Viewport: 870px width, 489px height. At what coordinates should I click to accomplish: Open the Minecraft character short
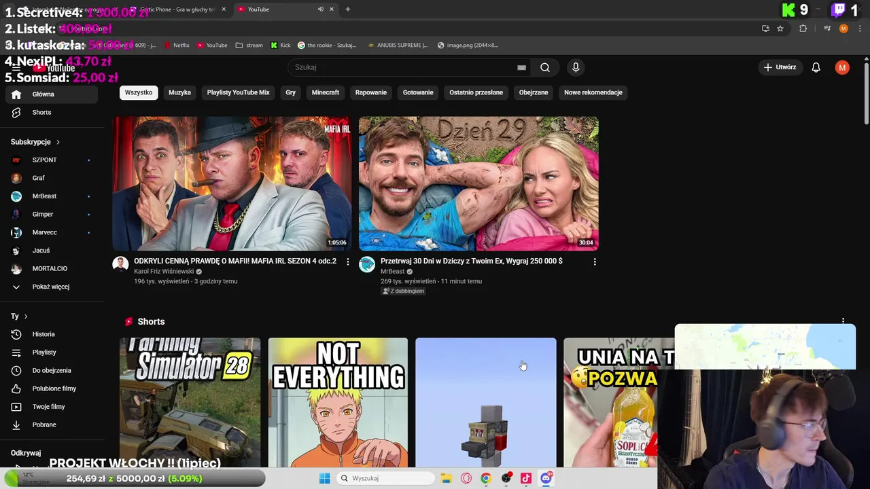(485, 403)
